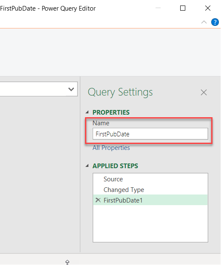This screenshot has width=221, height=265.
Task: Maximize the Power Query Editor window
Action: tap(183, 8)
